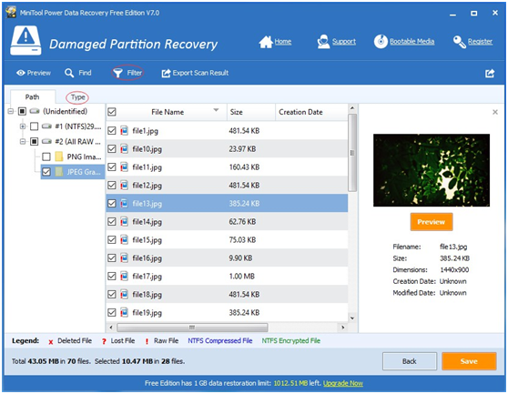Check the PNG Image folder checkbox
The width and height of the screenshot is (508, 394).
point(46,157)
